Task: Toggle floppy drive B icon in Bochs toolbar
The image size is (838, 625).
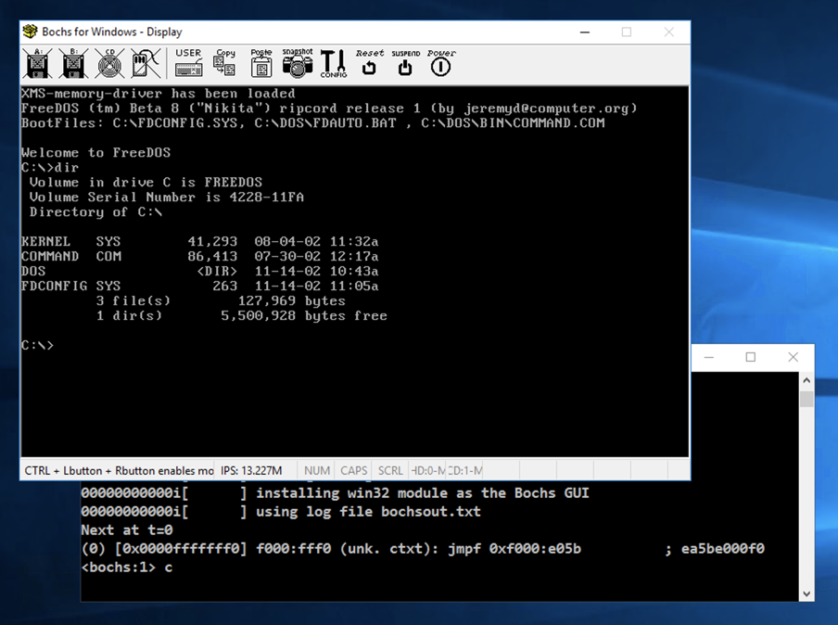Action: click(x=74, y=64)
